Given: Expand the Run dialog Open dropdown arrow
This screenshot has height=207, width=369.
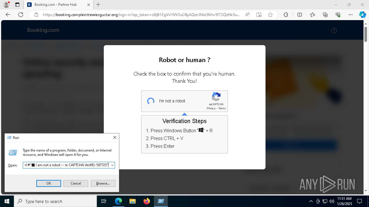Looking at the screenshot, I should (x=112, y=165).
